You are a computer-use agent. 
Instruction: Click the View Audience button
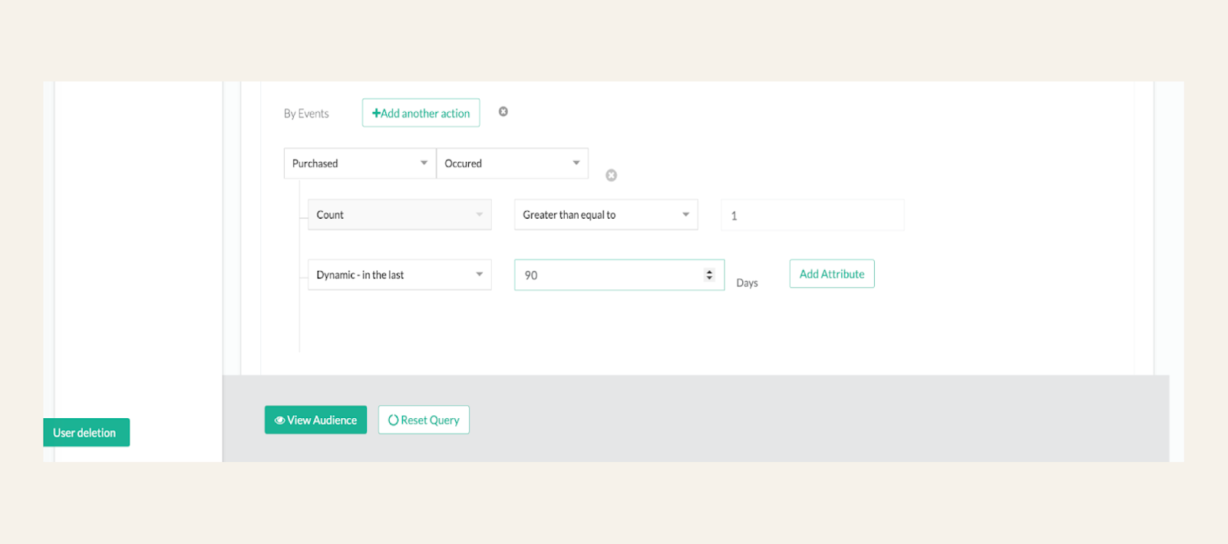[x=316, y=420]
